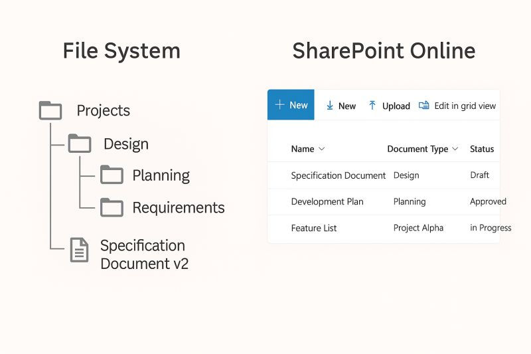Select the Projects folder label
531x354 pixels.
point(104,111)
